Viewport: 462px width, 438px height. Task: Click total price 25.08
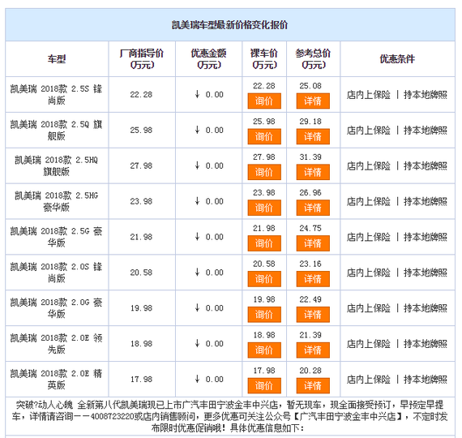(310, 86)
